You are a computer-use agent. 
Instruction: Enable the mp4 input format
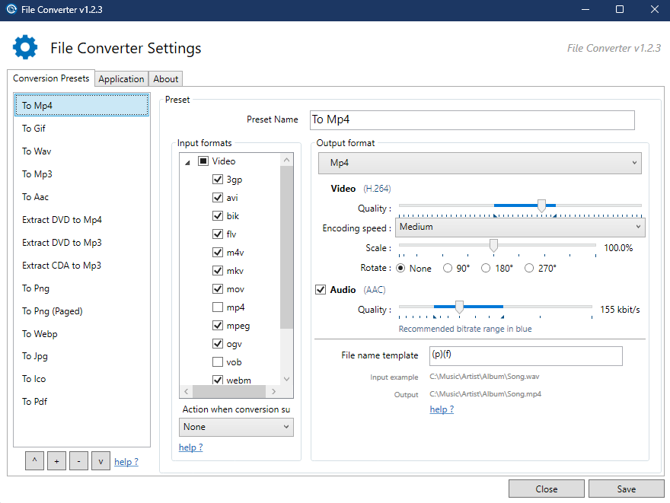pos(218,307)
